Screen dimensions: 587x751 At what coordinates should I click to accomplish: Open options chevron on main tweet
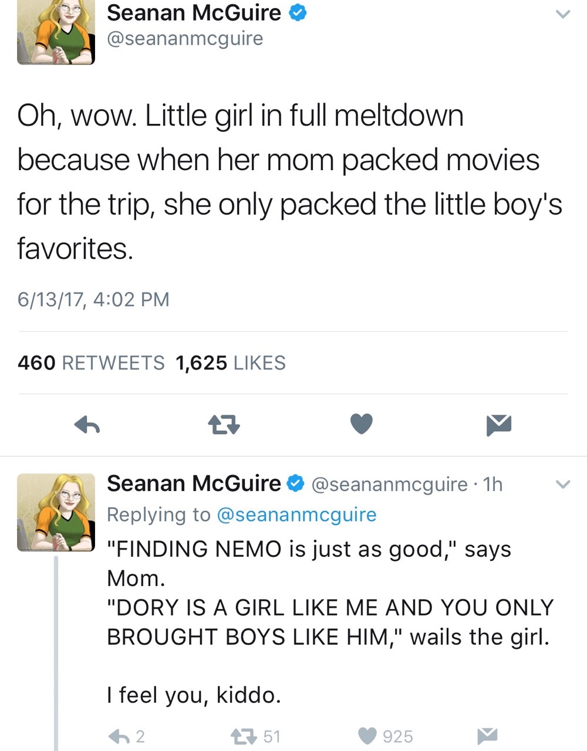pyautogui.click(x=562, y=14)
